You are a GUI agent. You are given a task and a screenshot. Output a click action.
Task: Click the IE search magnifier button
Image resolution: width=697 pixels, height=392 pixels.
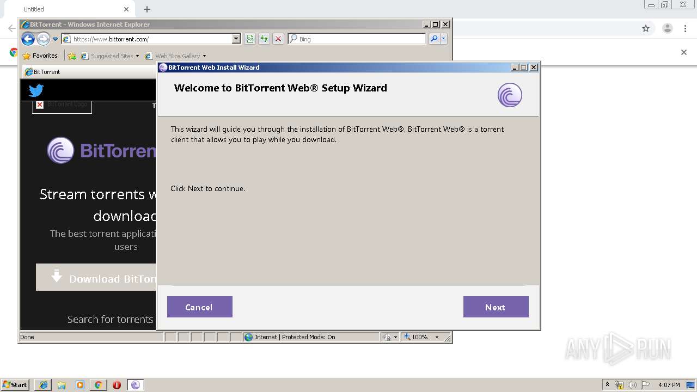point(434,39)
